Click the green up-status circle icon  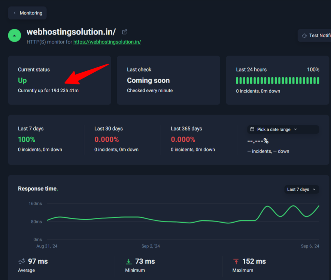[x=14, y=36]
